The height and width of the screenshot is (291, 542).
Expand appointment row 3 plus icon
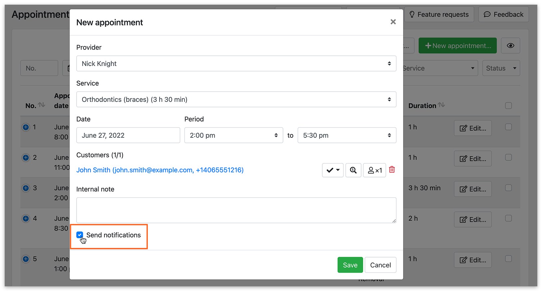[x=26, y=188]
